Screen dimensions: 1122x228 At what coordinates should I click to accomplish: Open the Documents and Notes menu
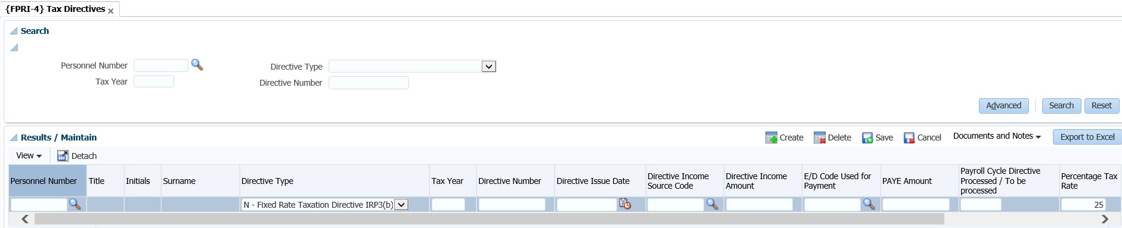tap(997, 136)
